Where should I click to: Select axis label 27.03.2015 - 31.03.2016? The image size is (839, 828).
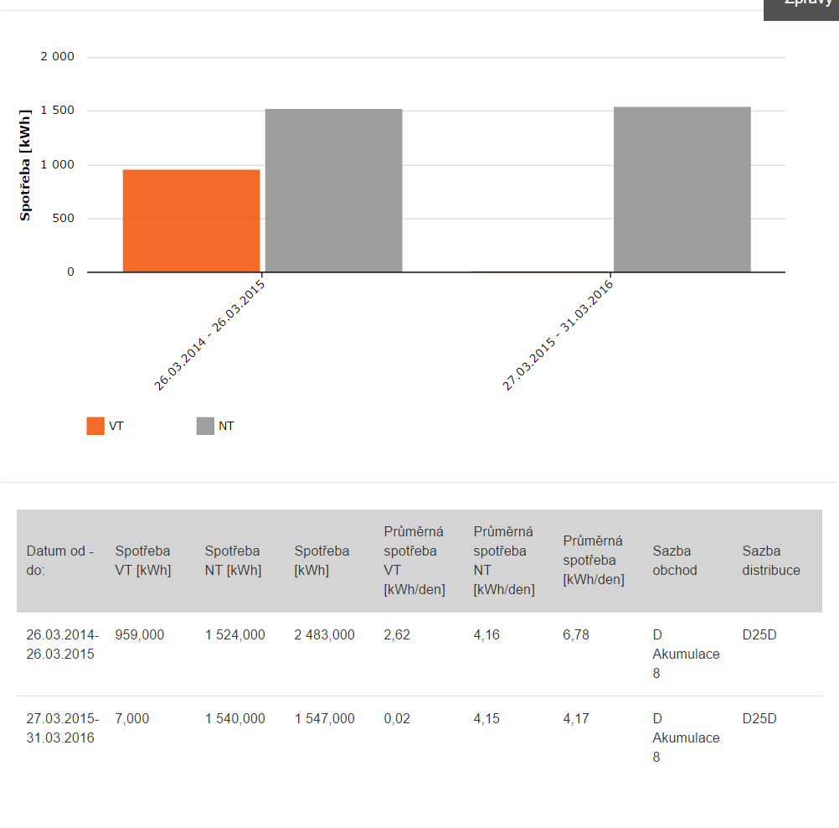pyautogui.click(x=558, y=336)
